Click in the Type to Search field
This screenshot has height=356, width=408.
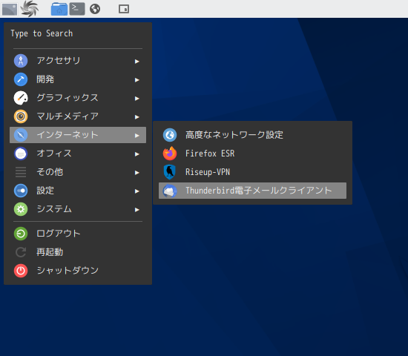pos(78,33)
